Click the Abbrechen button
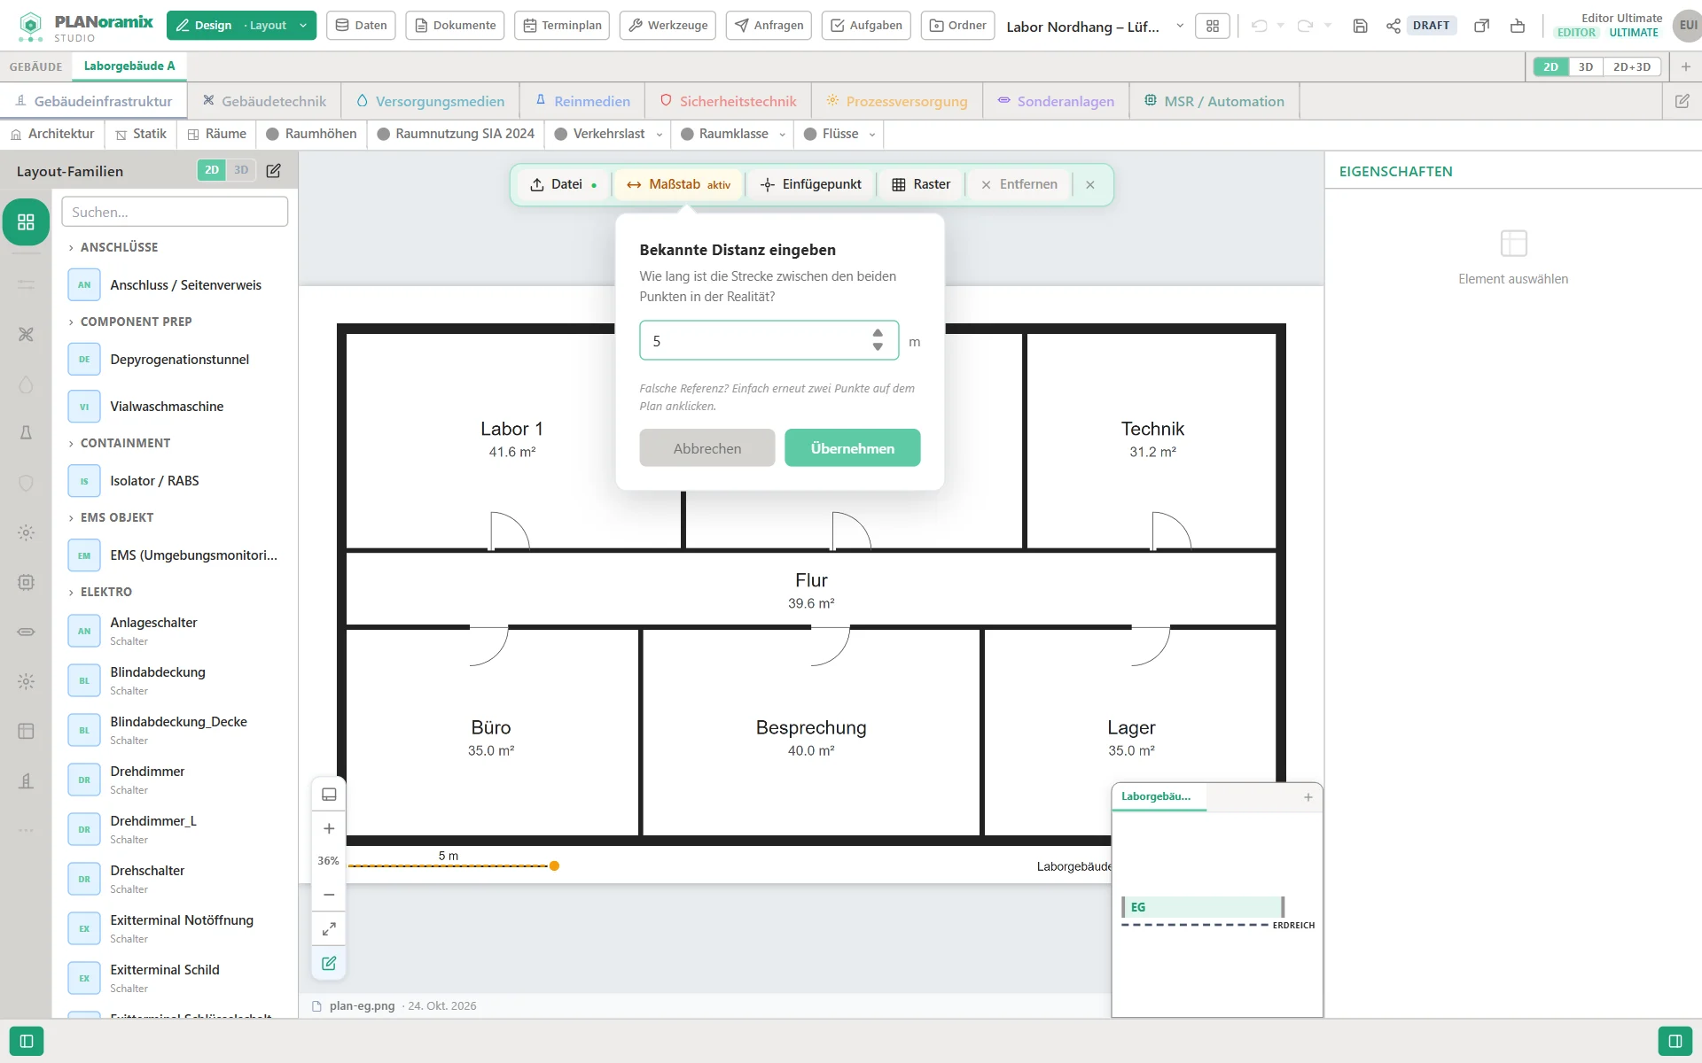This screenshot has height=1063, width=1702. [707, 448]
